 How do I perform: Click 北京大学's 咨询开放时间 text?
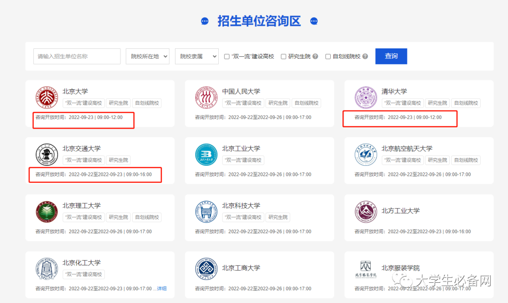tap(79, 117)
